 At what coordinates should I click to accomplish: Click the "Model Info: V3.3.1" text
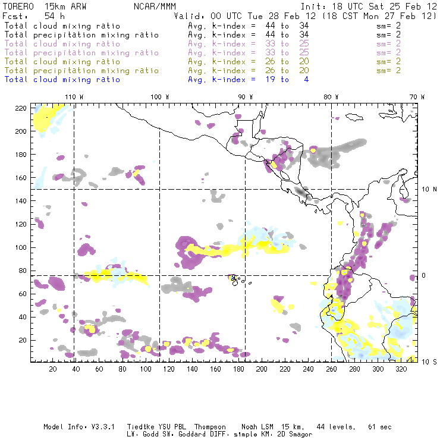79,427
